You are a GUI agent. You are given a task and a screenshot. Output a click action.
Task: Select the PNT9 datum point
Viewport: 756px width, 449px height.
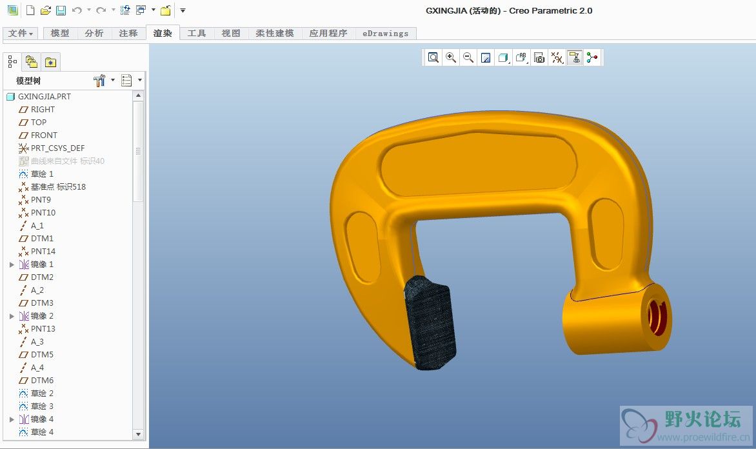coord(35,199)
